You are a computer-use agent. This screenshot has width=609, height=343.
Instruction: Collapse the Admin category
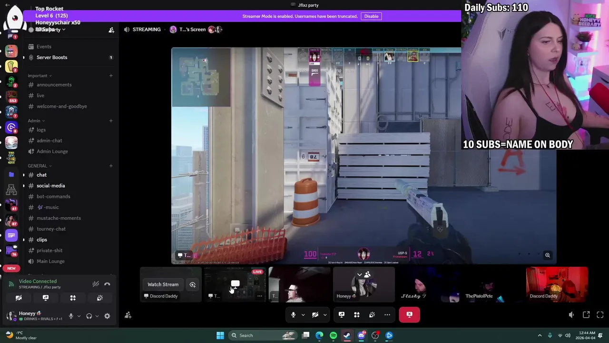(36, 121)
